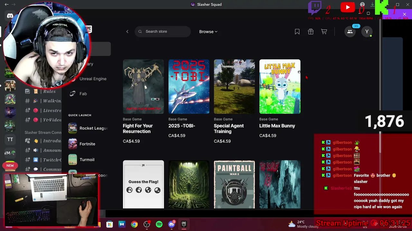Click the Fab logo icon in sidebar
The height and width of the screenshot is (231, 412).
pyautogui.click(x=73, y=94)
